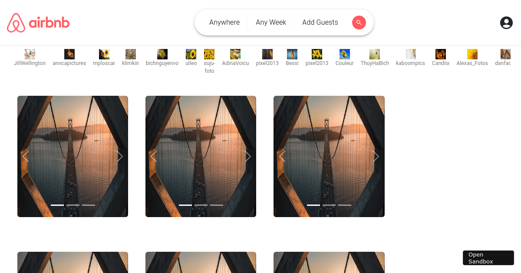The width and height of the screenshot is (521, 273).
Task: Select the kaboompics story avatar
Action: click(410, 54)
